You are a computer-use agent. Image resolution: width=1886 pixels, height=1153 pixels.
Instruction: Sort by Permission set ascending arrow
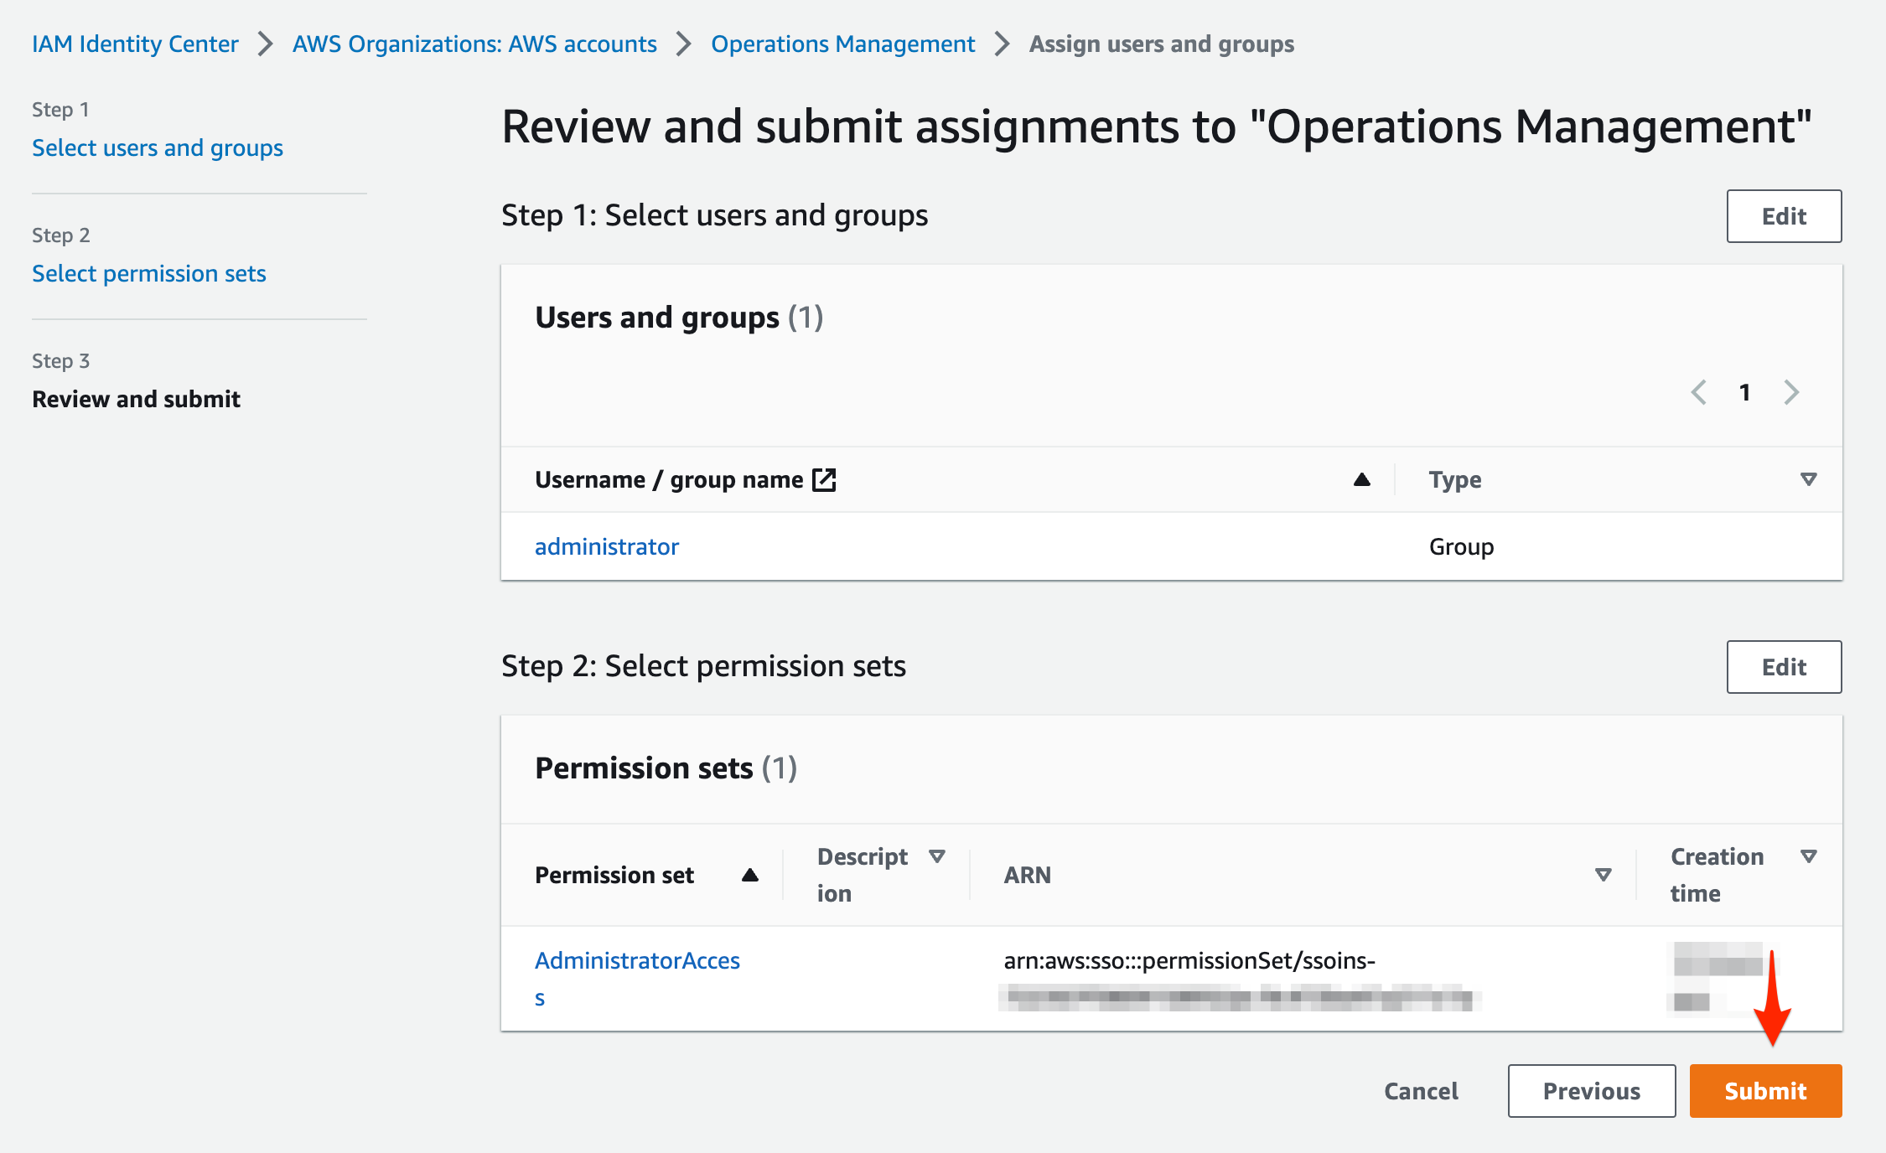point(750,875)
